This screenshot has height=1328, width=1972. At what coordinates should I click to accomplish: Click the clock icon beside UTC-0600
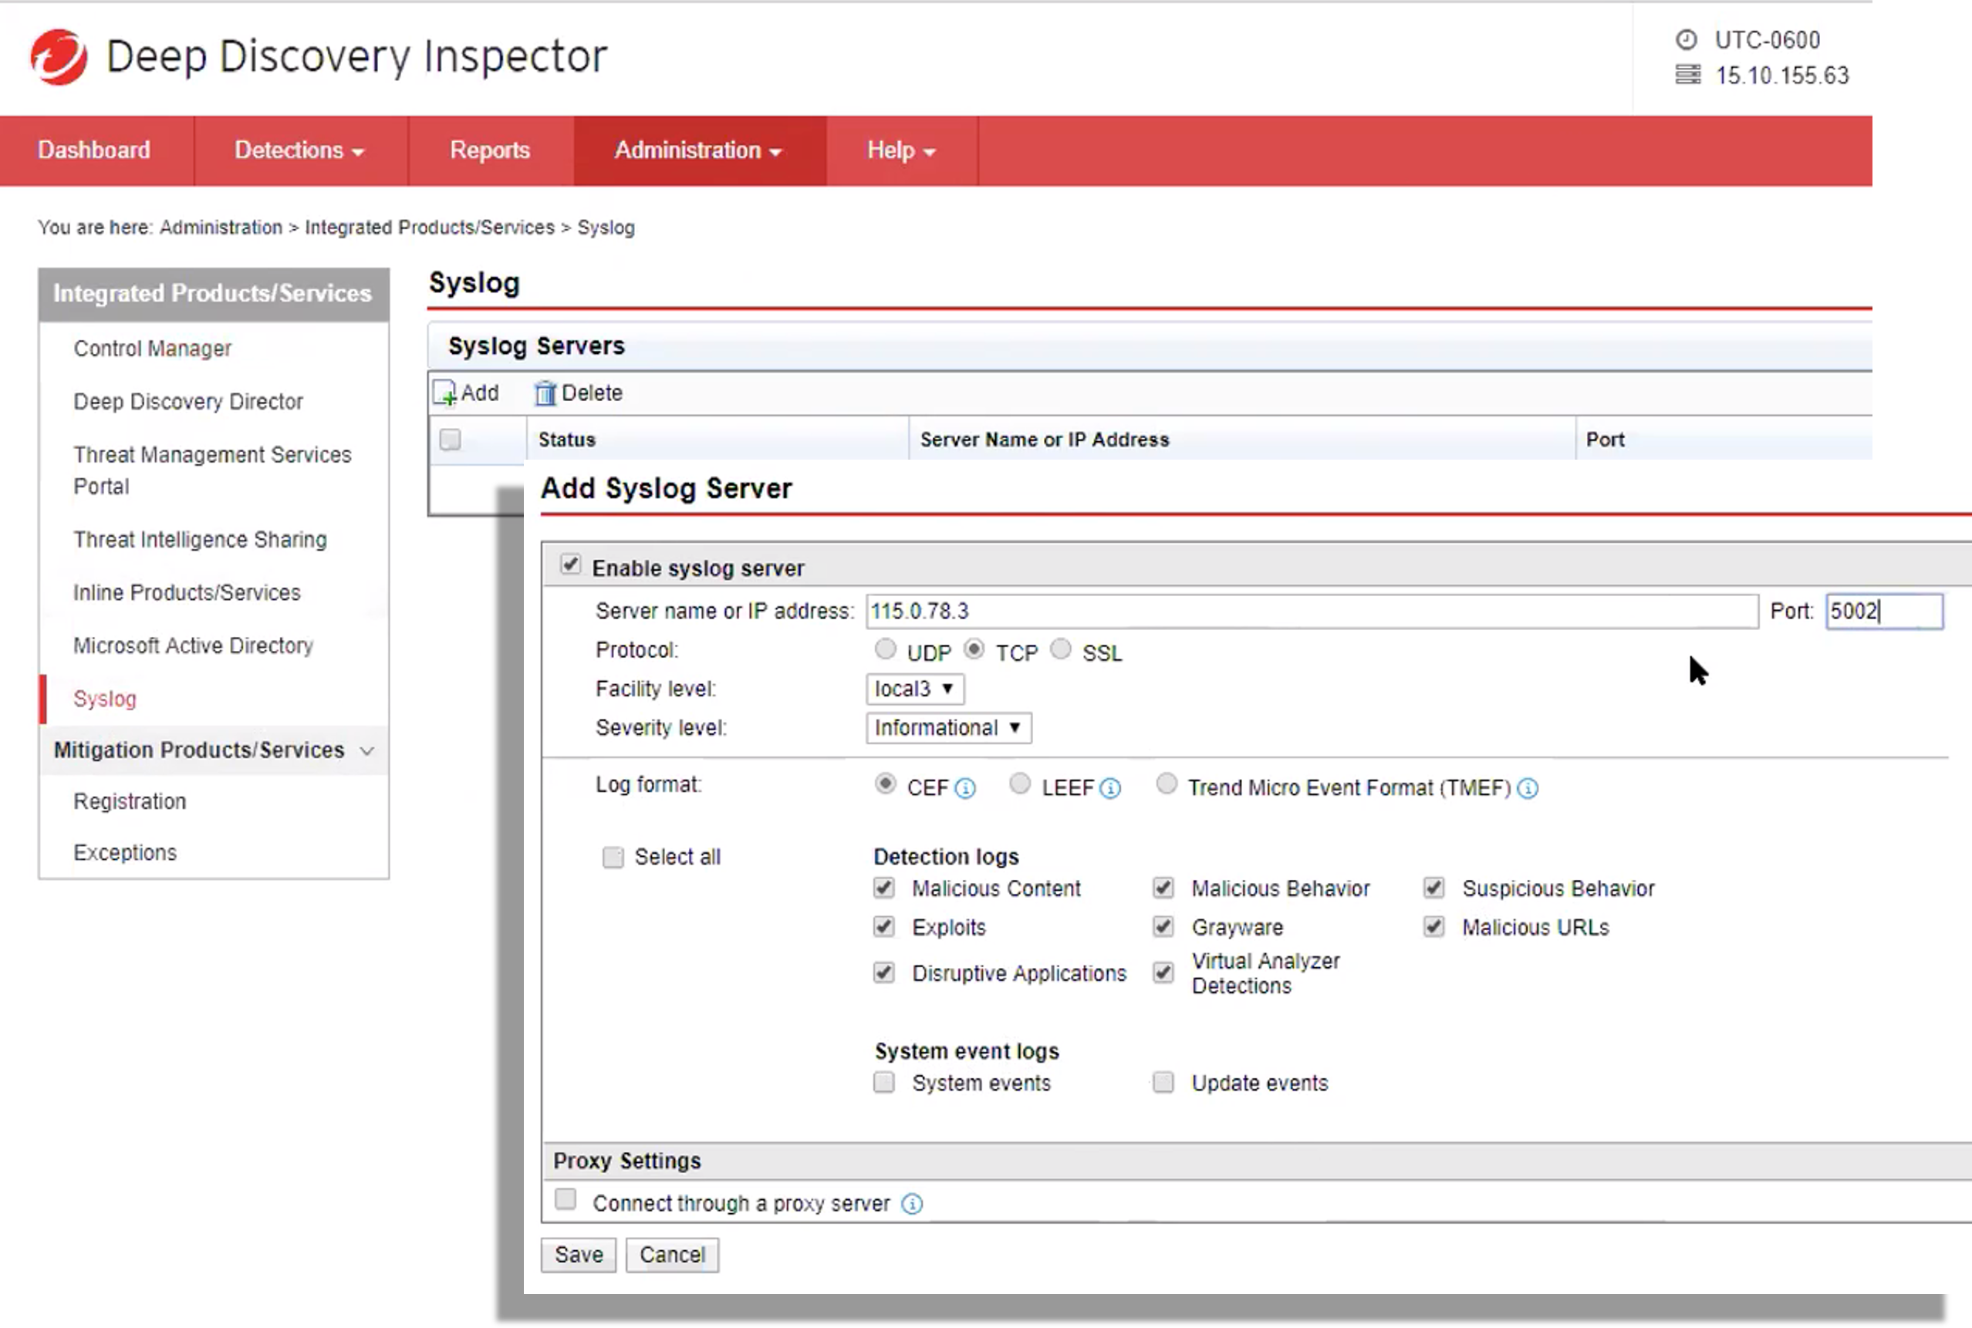[1687, 40]
